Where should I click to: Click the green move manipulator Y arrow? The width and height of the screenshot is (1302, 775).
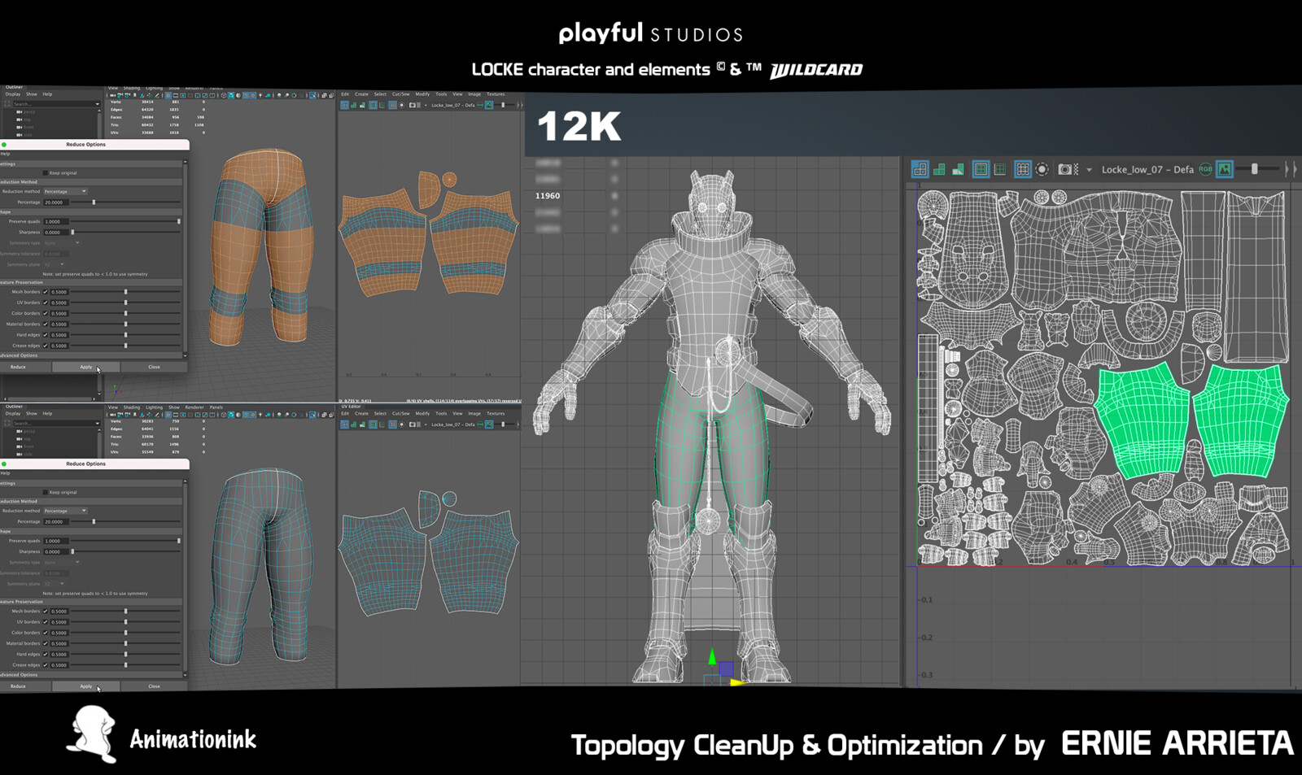[x=712, y=656]
